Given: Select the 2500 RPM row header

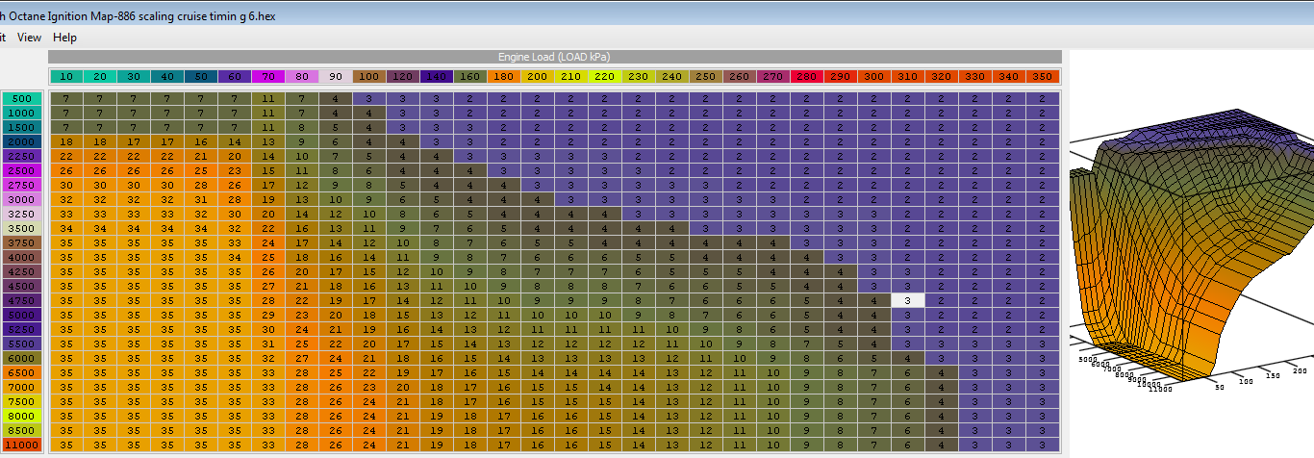Looking at the screenshot, I should point(22,170).
